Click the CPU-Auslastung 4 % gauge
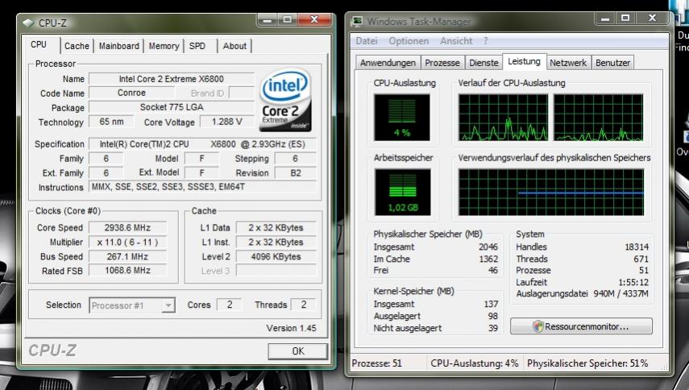 402,118
